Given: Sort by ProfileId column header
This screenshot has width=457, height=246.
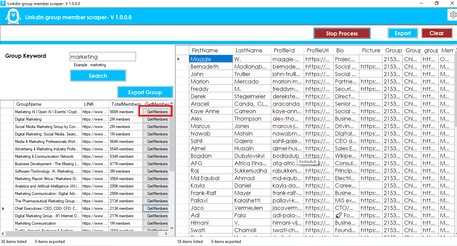Looking at the screenshot, I should pyautogui.click(x=287, y=50).
